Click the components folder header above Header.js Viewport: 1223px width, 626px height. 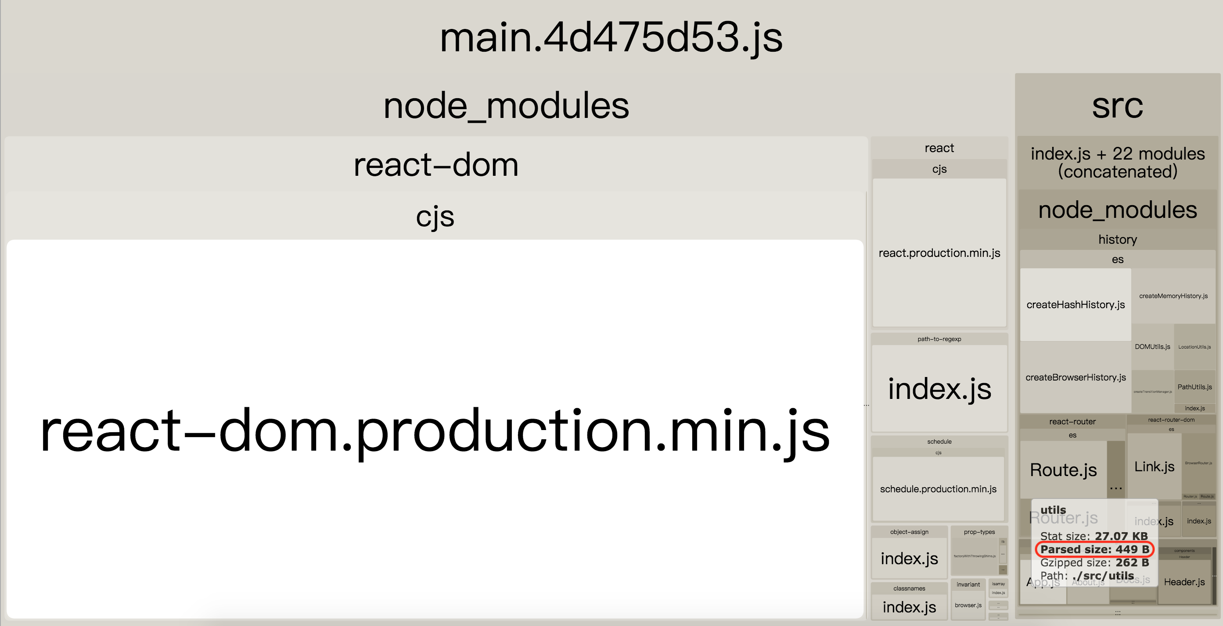point(1184,551)
